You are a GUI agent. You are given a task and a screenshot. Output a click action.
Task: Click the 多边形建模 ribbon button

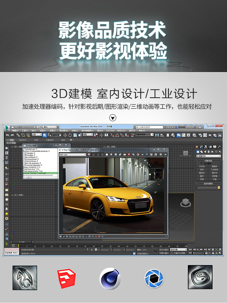click(x=11, y=143)
